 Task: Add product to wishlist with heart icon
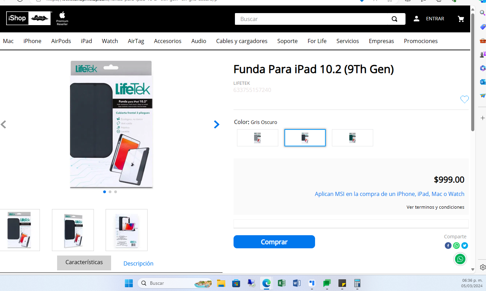(x=465, y=99)
